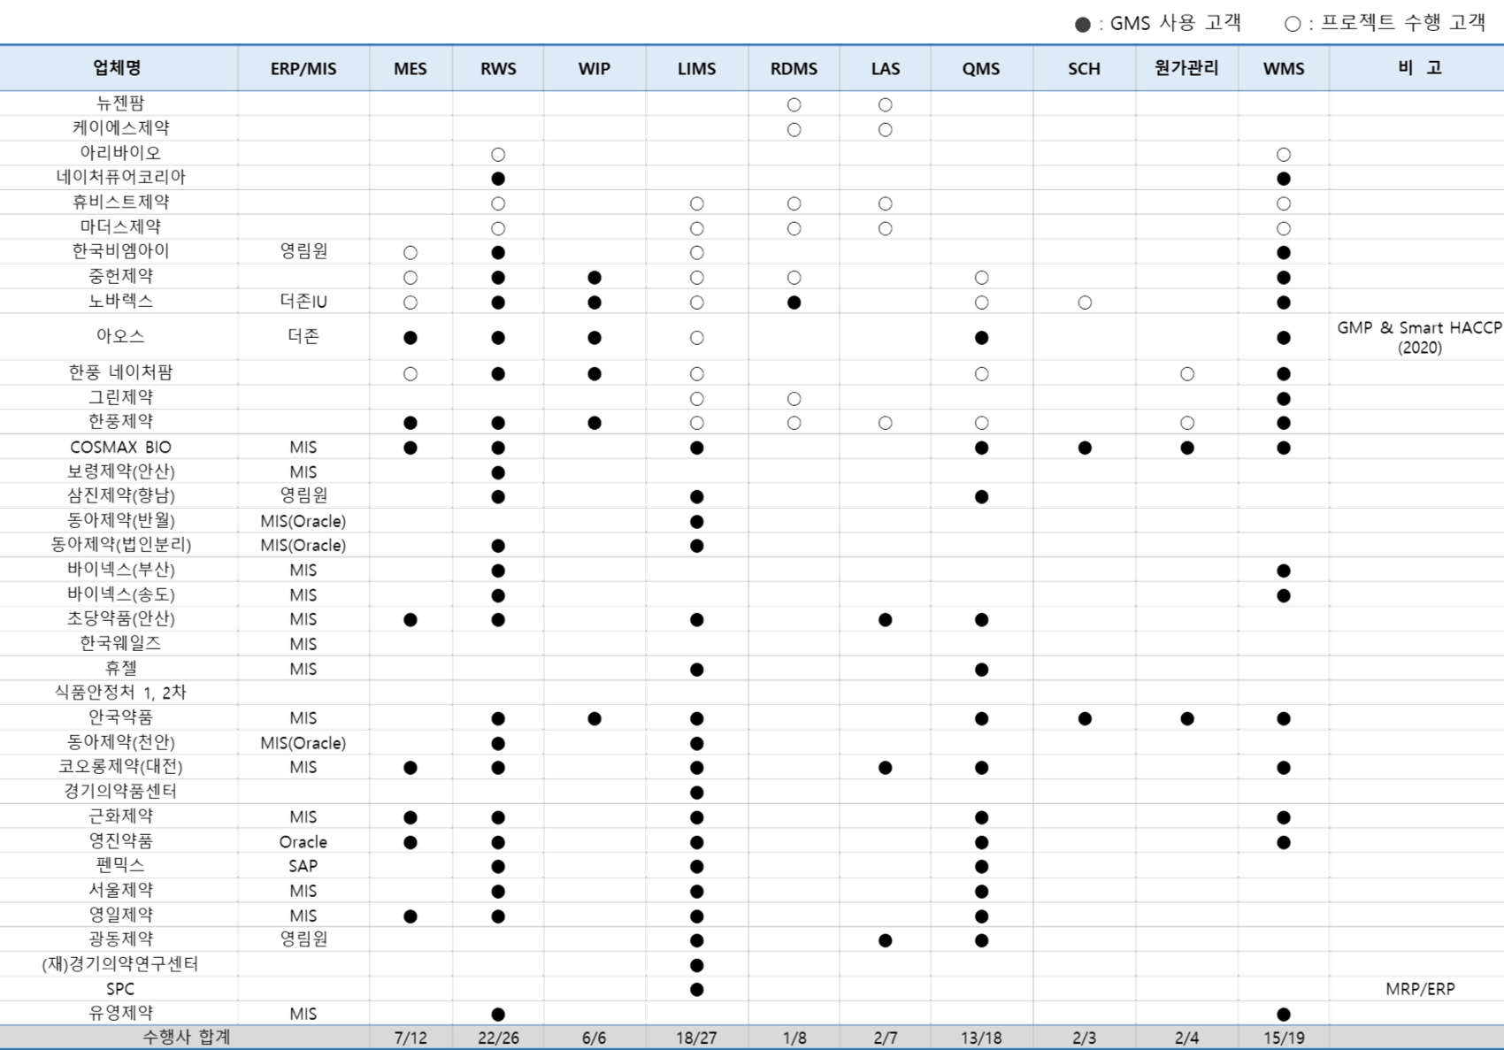
Task: Click the GMP & Smart HACCP (2020) note
Action: (x=1419, y=337)
